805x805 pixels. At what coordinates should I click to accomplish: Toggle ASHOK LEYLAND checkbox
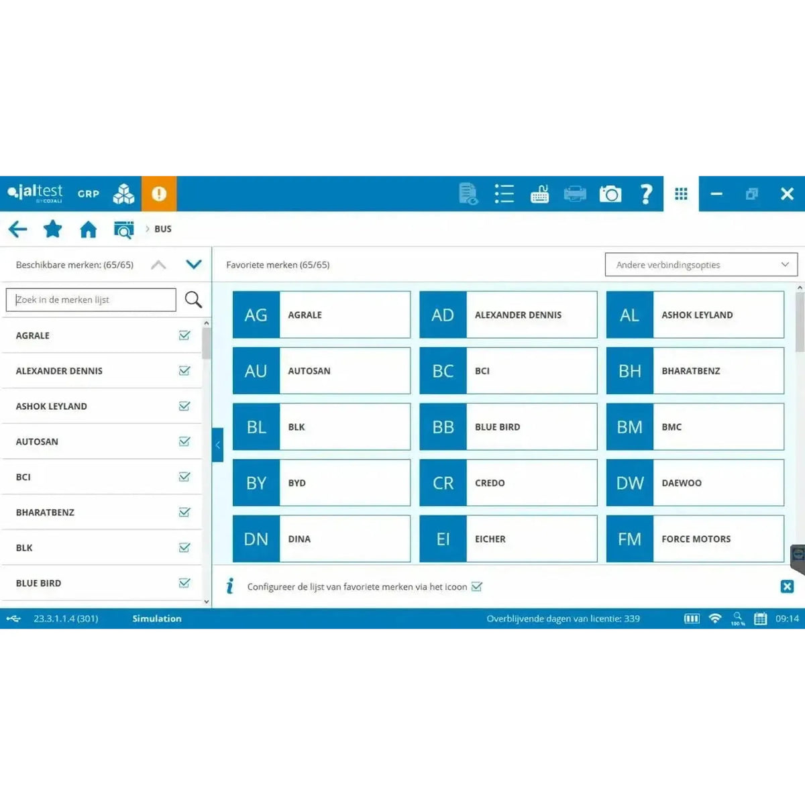pyautogui.click(x=184, y=406)
